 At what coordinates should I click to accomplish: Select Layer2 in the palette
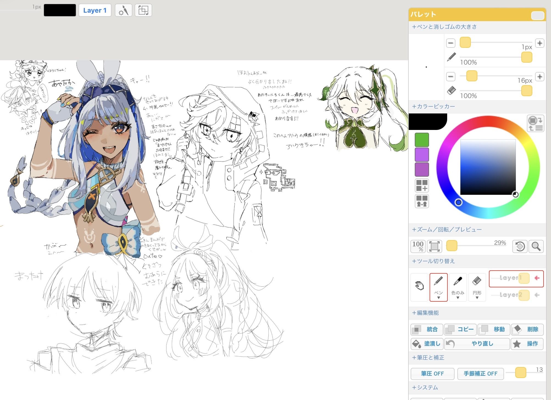516,295
